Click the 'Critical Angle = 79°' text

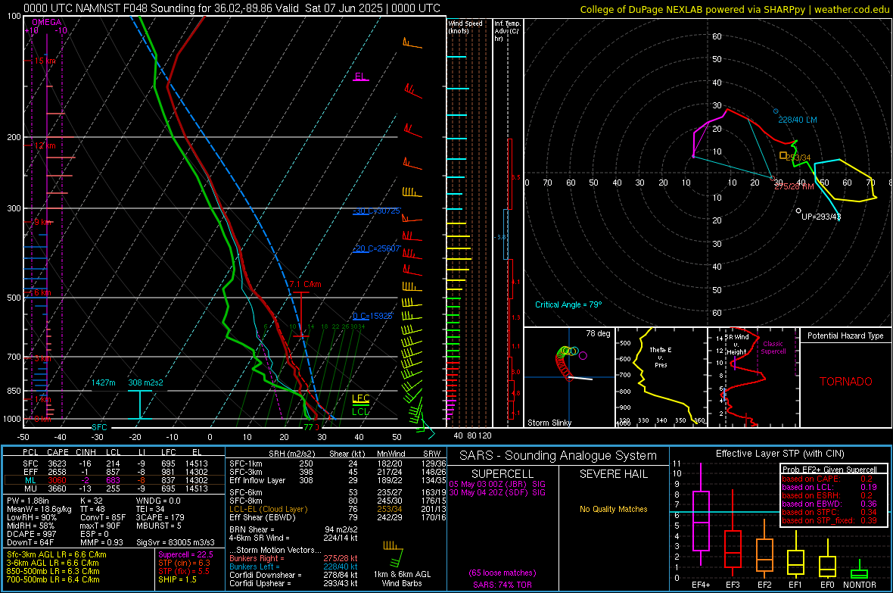coord(568,304)
